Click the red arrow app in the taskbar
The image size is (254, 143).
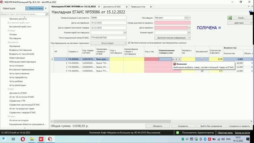click(41, 139)
